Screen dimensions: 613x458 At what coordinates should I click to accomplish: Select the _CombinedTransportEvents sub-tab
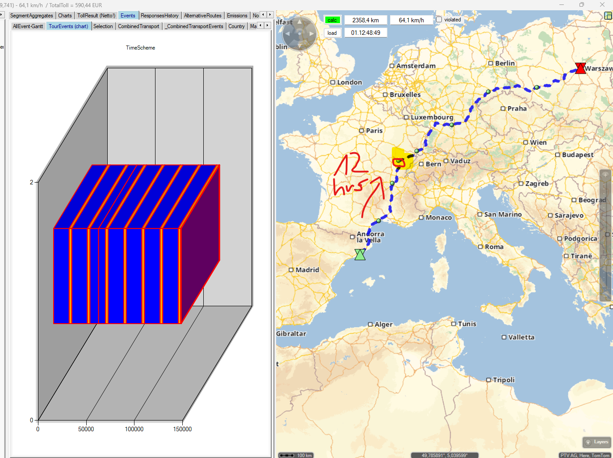pos(194,26)
